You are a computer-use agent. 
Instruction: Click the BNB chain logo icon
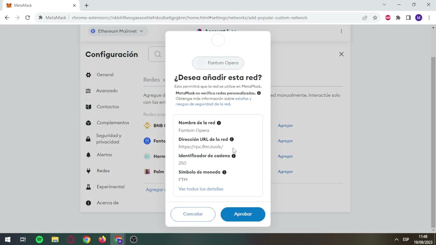coord(147,126)
